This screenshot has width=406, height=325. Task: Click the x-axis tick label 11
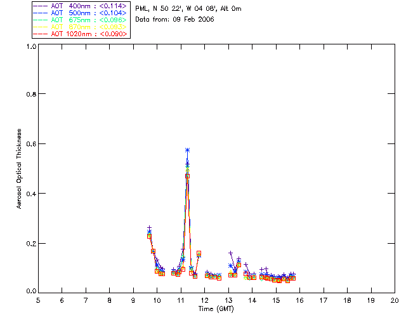(x=181, y=300)
